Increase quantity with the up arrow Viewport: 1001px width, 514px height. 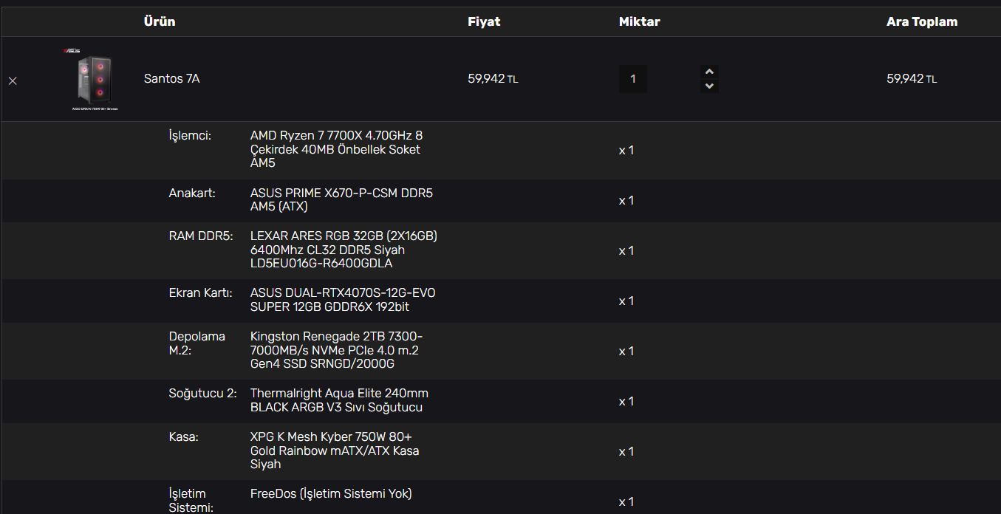709,72
